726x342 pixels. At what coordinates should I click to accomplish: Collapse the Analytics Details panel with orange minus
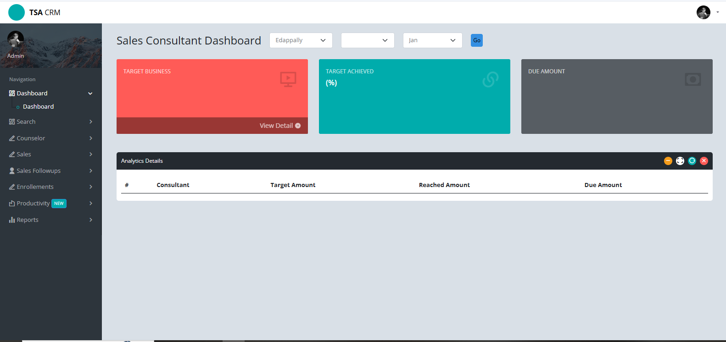(668, 161)
